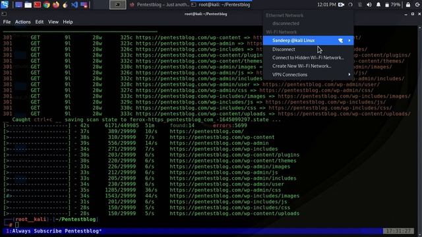The width and height of the screenshot is (422, 237).
Task: Click the '44/s' rate value
Action: click(151, 196)
